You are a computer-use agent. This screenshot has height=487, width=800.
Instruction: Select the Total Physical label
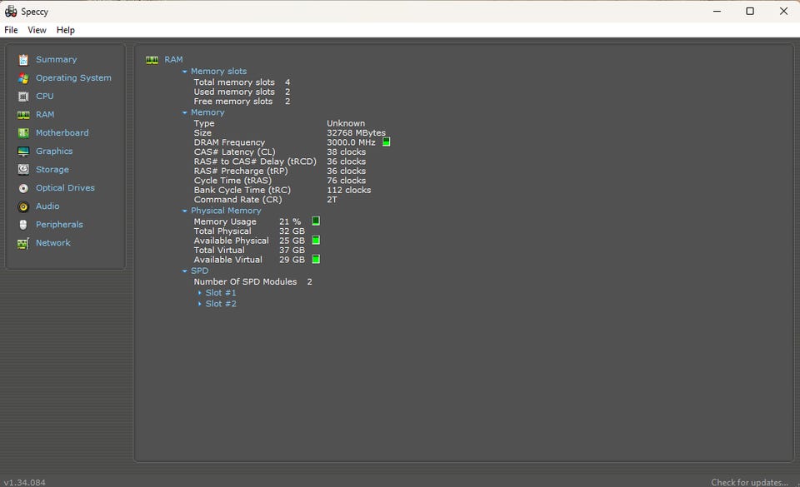click(x=222, y=231)
